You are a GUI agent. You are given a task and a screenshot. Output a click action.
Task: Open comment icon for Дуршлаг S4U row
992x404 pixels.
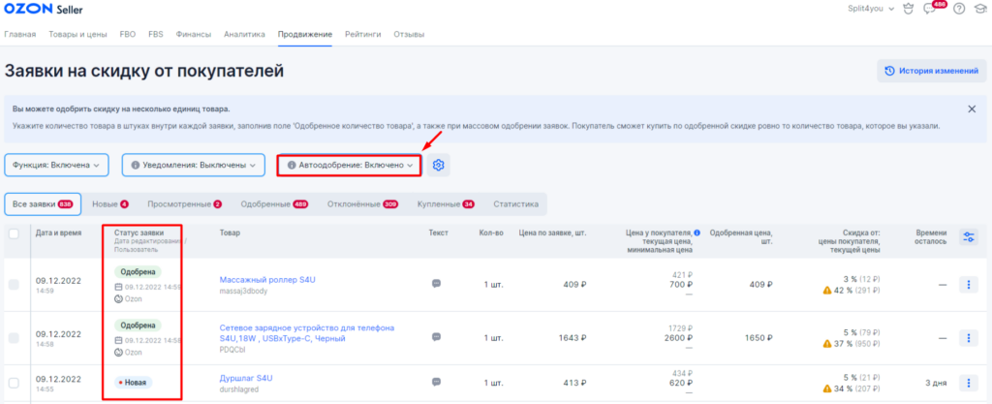pyautogui.click(x=436, y=382)
